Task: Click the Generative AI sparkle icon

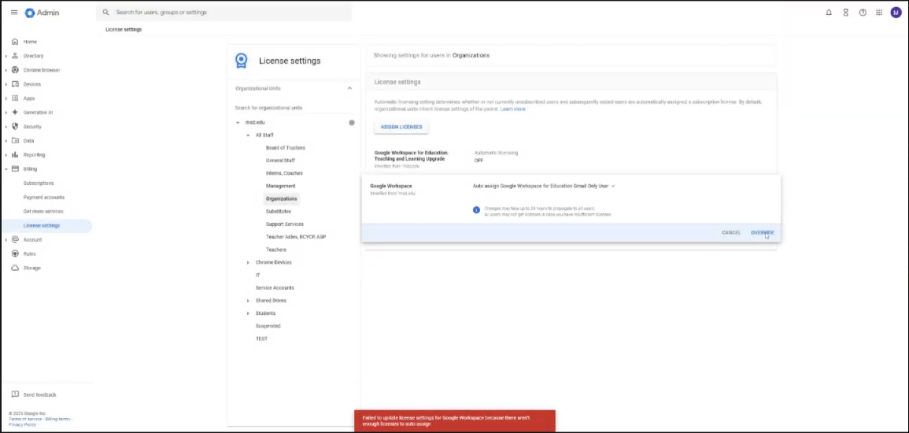Action: [15, 112]
